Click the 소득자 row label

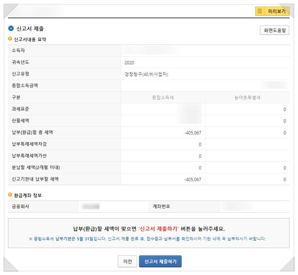pos(18,50)
